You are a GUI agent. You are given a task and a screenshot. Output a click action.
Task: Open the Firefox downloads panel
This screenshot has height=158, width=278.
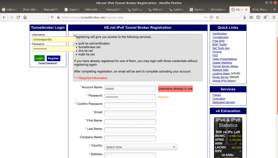(245, 17)
